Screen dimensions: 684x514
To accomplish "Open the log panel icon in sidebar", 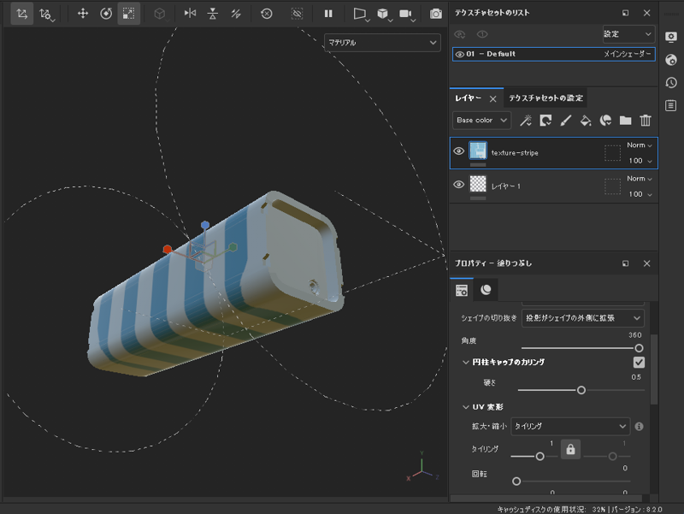I will [x=671, y=105].
